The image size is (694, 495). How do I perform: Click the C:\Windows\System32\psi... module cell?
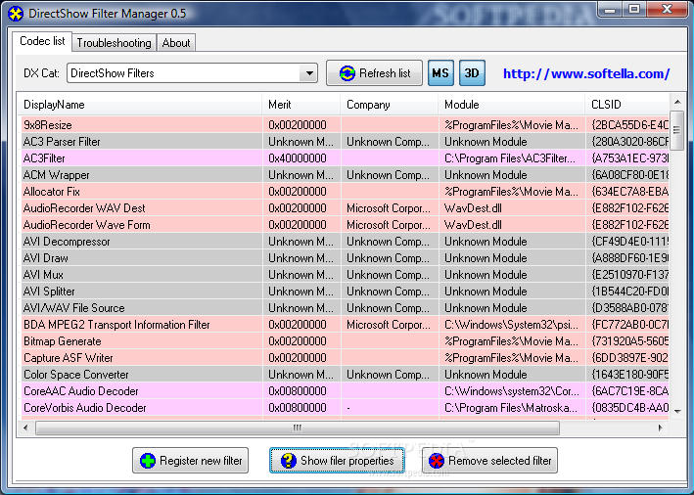tap(511, 325)
